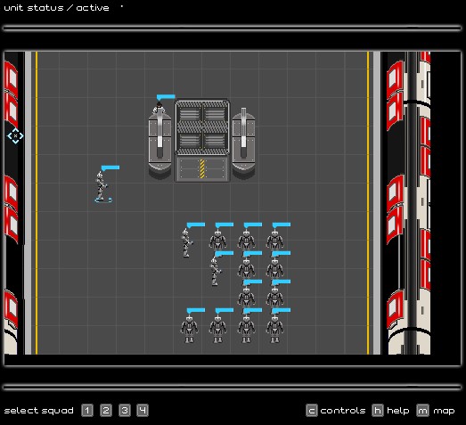Image resolution: width=466 pixels, height=425 pixels.
Task: Select the highlighted trooper left of dropship
Action: click(x=102, y=186)
